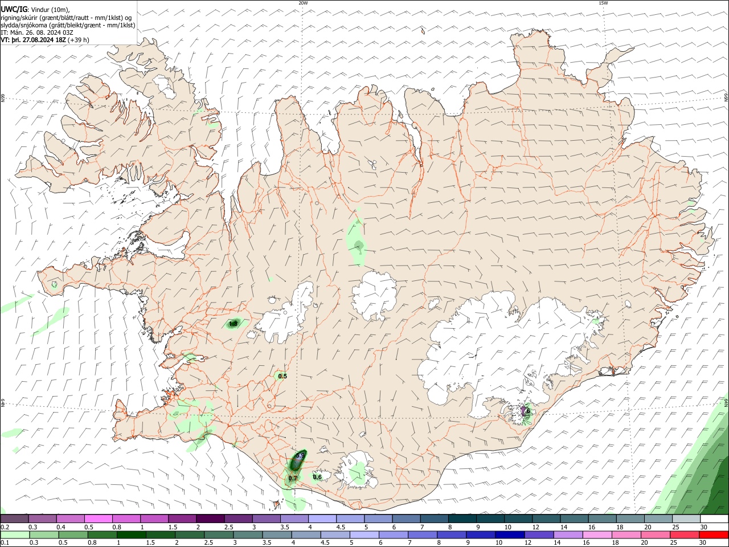Image resolution: width=729 pixels, height=547 pixels.
Task: Pick the purple 1.5 swatch in upper legend row
Action: [x=182, y=519]
